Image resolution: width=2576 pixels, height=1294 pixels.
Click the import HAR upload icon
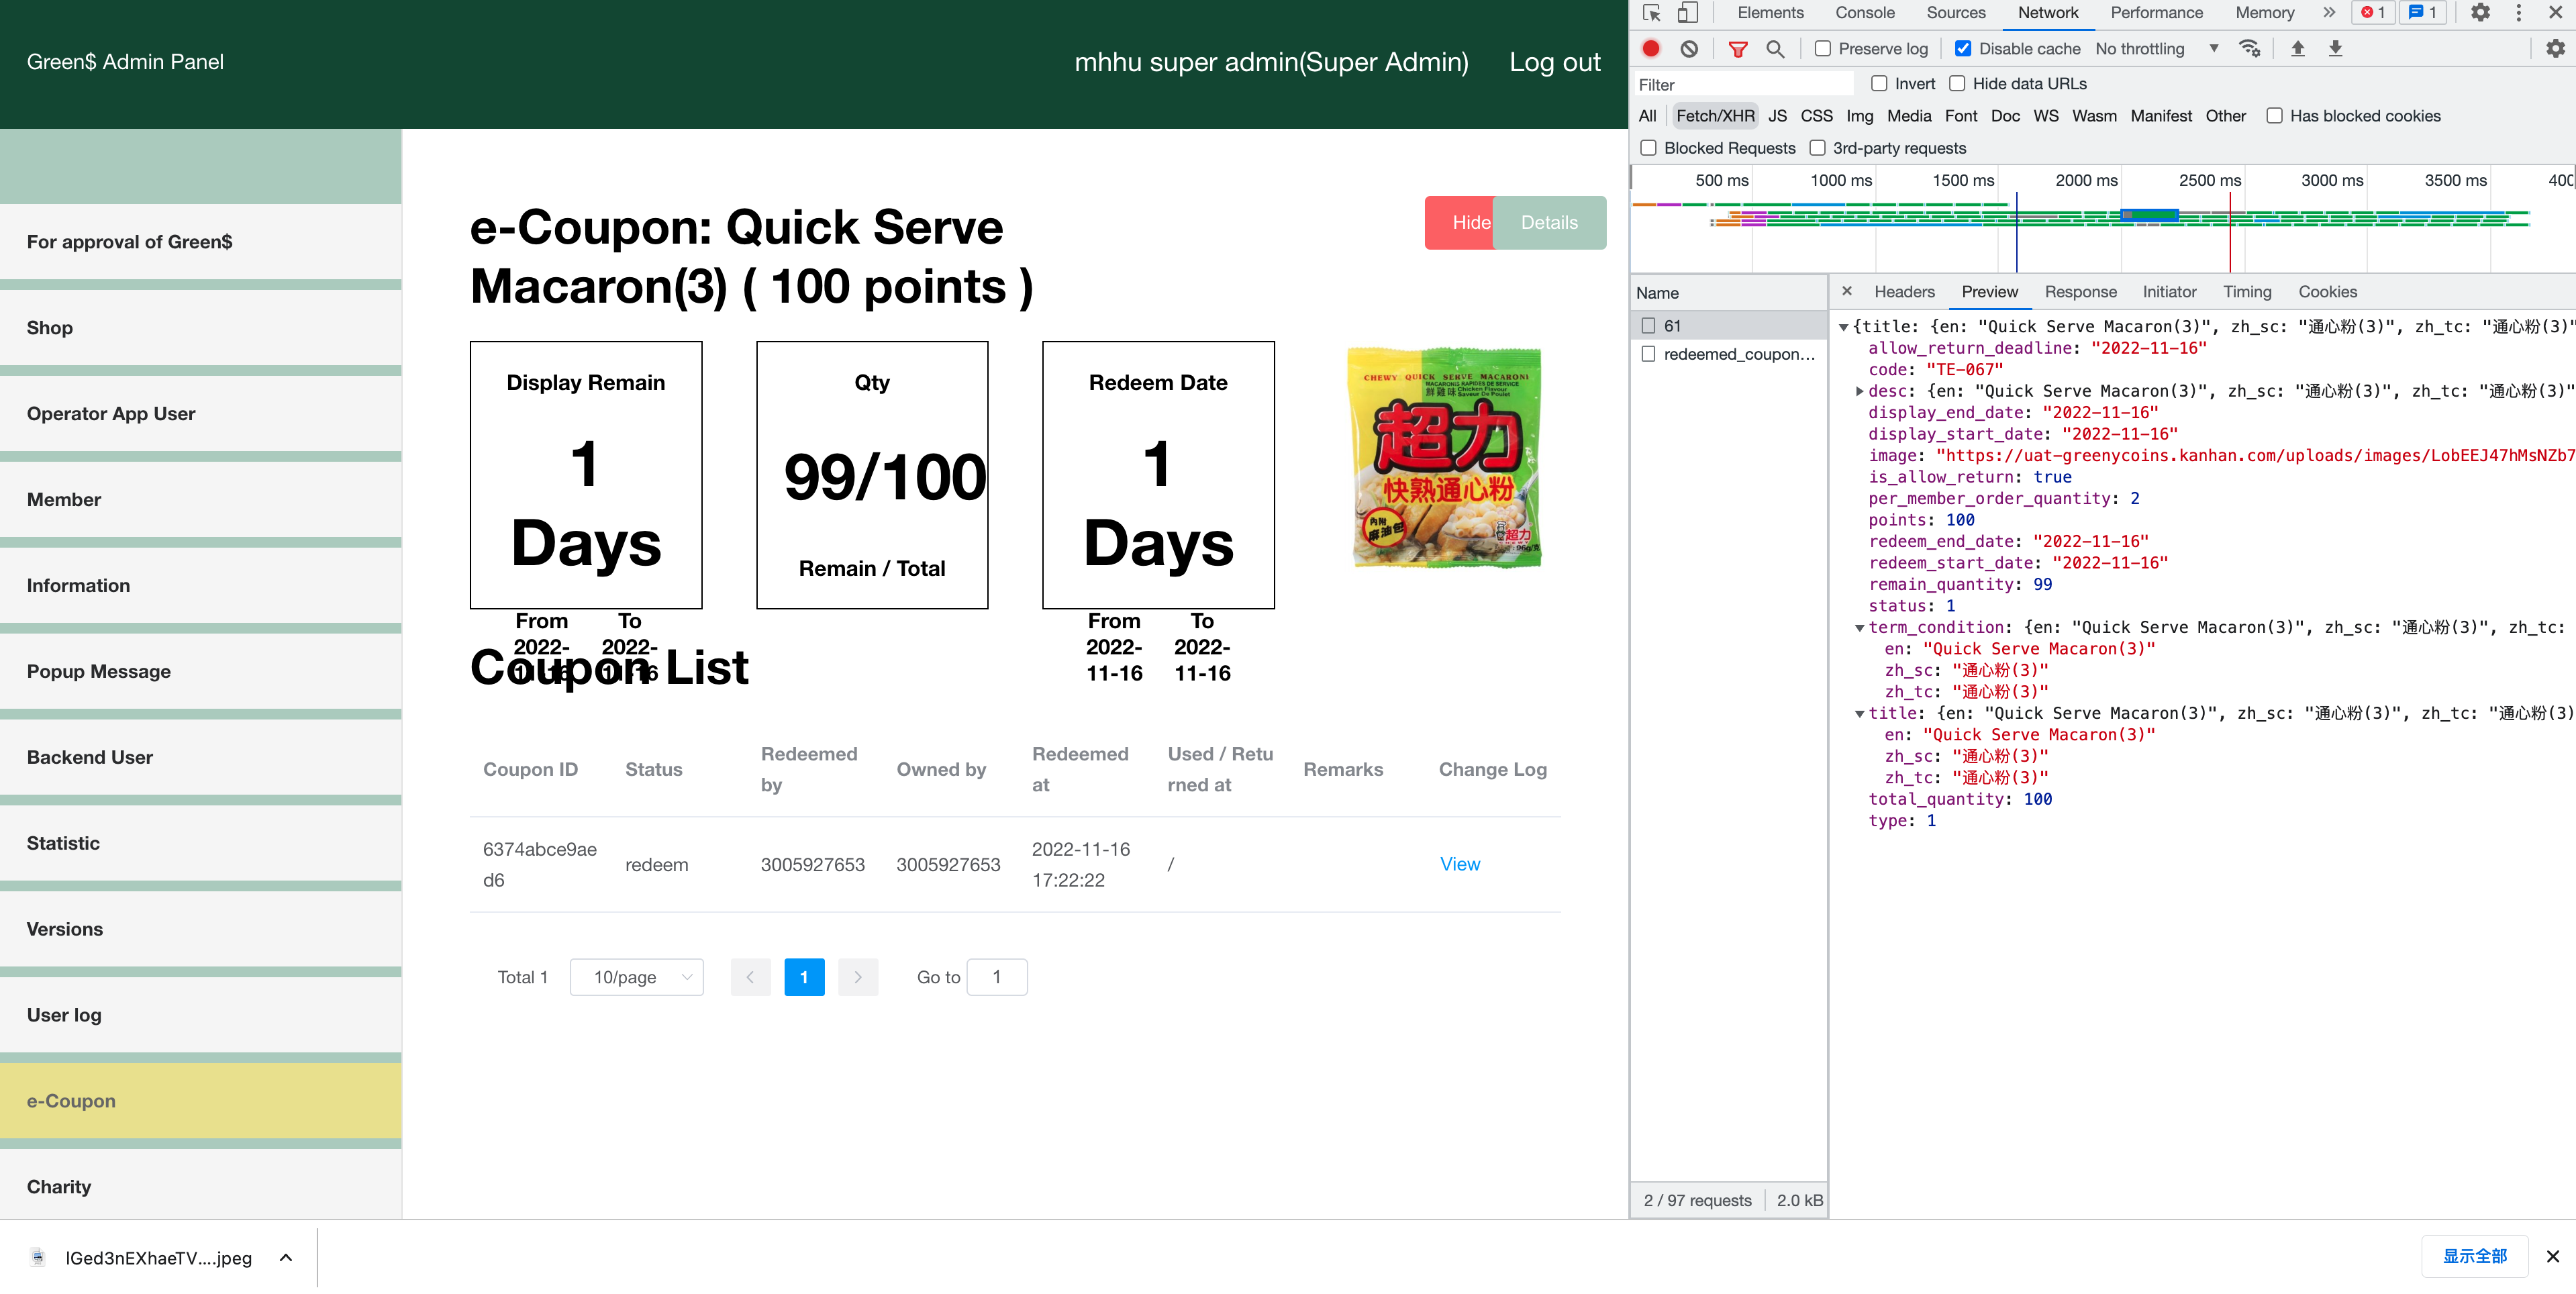pos(2298,48)
